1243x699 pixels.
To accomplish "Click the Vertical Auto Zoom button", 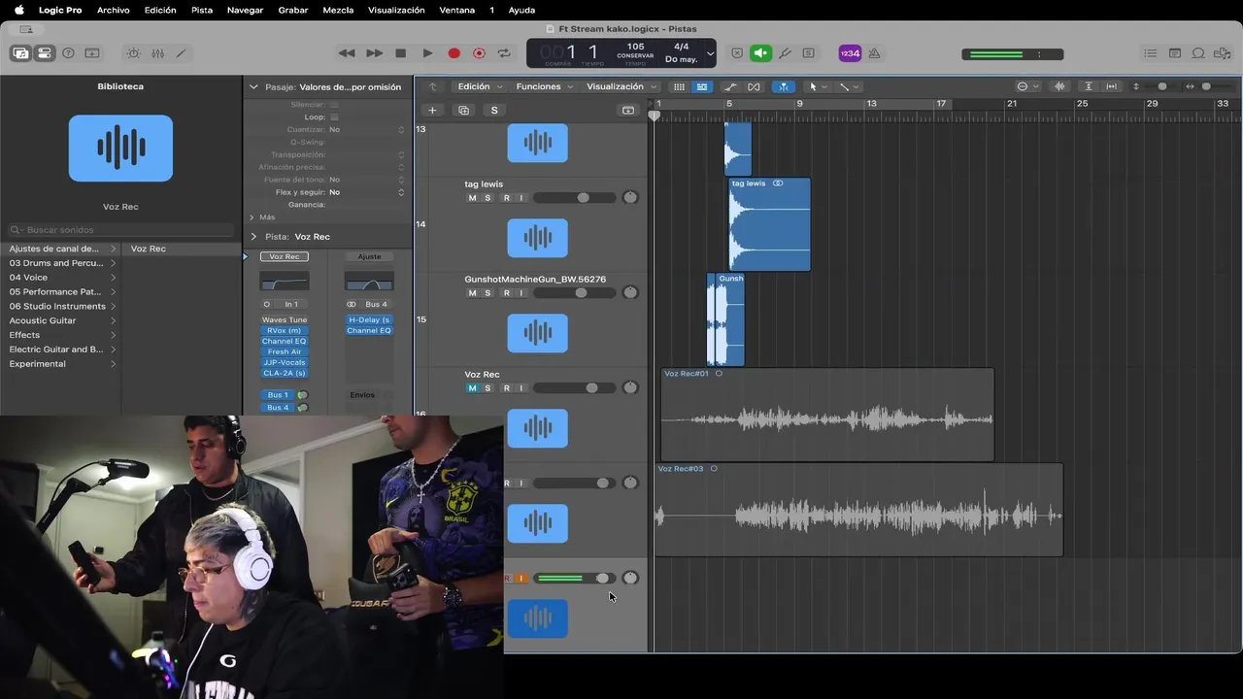I will [x=1089, y=86].
